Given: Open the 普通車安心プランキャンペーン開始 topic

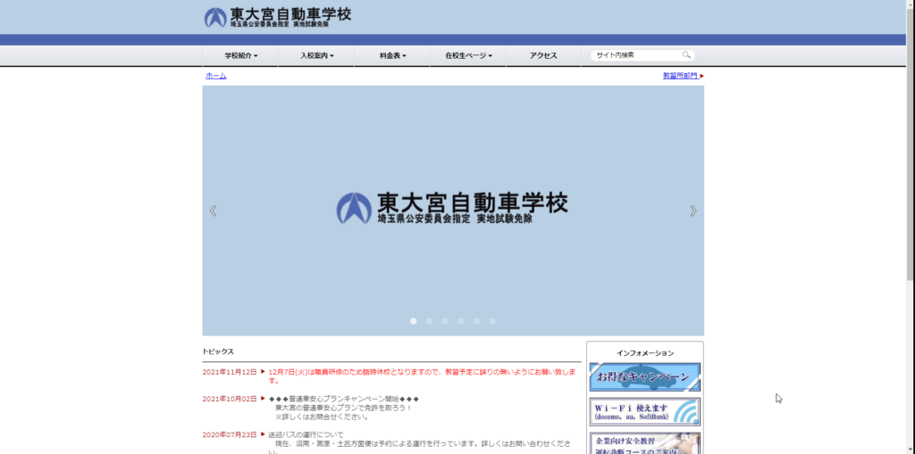Looking at the screenshot, I should click(344, 399).
